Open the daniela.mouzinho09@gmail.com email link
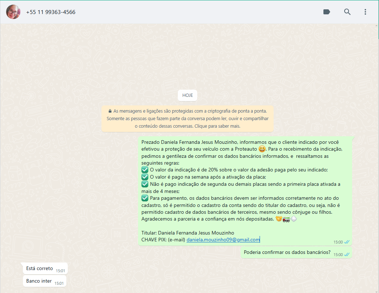 pos(223,240)
